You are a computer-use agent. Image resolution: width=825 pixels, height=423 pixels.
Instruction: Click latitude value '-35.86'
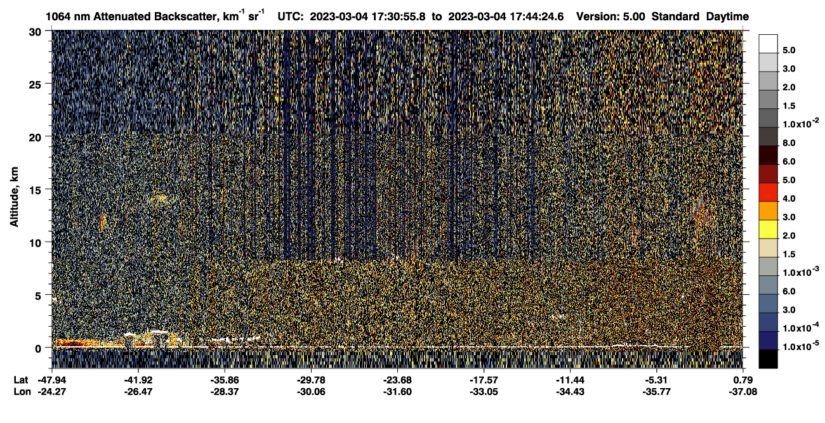tap(224, 380)
